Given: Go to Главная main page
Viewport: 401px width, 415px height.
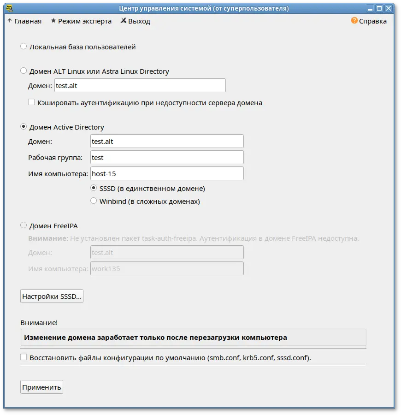Looking at the screenshot, I should [x=25, y=21].
